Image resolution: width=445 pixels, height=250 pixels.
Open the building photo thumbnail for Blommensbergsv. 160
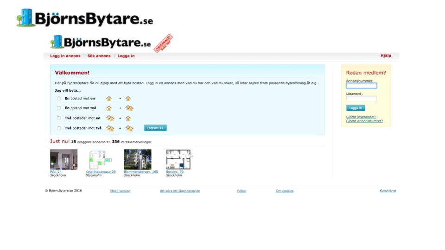click(138, 160)
